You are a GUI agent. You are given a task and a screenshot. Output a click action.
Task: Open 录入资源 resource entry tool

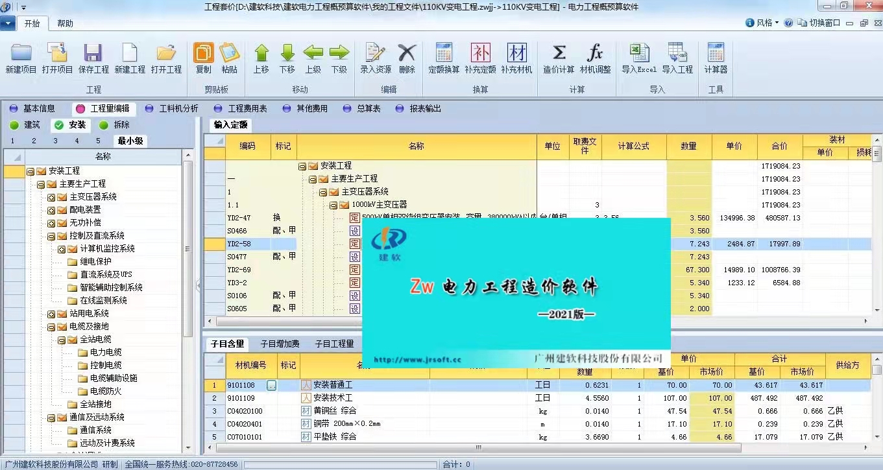tap(376, 58)
